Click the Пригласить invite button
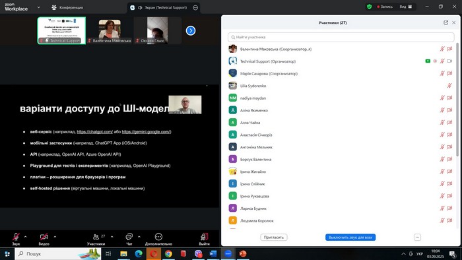The image size is (462, 260). 274,238
